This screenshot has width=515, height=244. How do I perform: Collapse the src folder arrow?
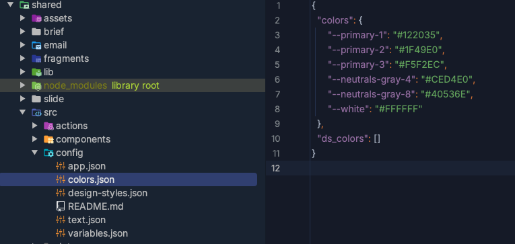point(23,112)
